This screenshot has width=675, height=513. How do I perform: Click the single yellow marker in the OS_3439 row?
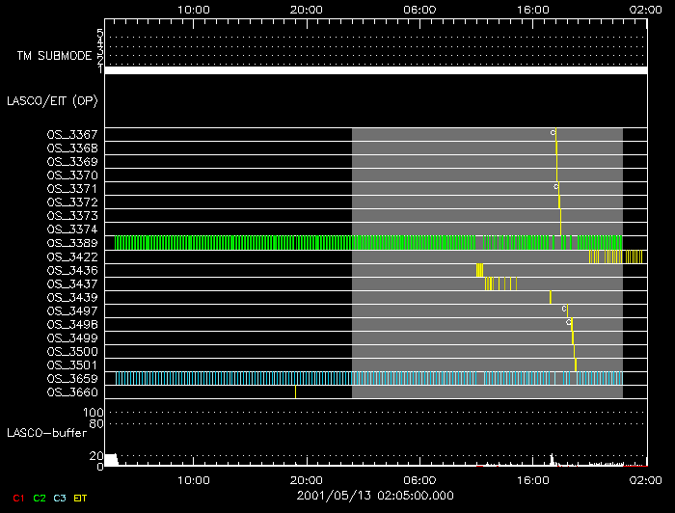pos(550,297)
